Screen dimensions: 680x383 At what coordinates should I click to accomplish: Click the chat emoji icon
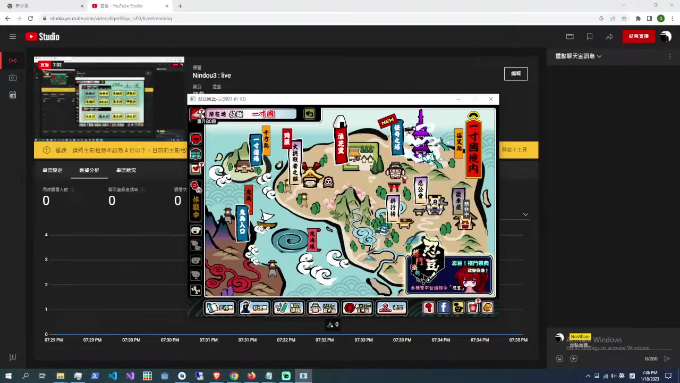point(559,359)
